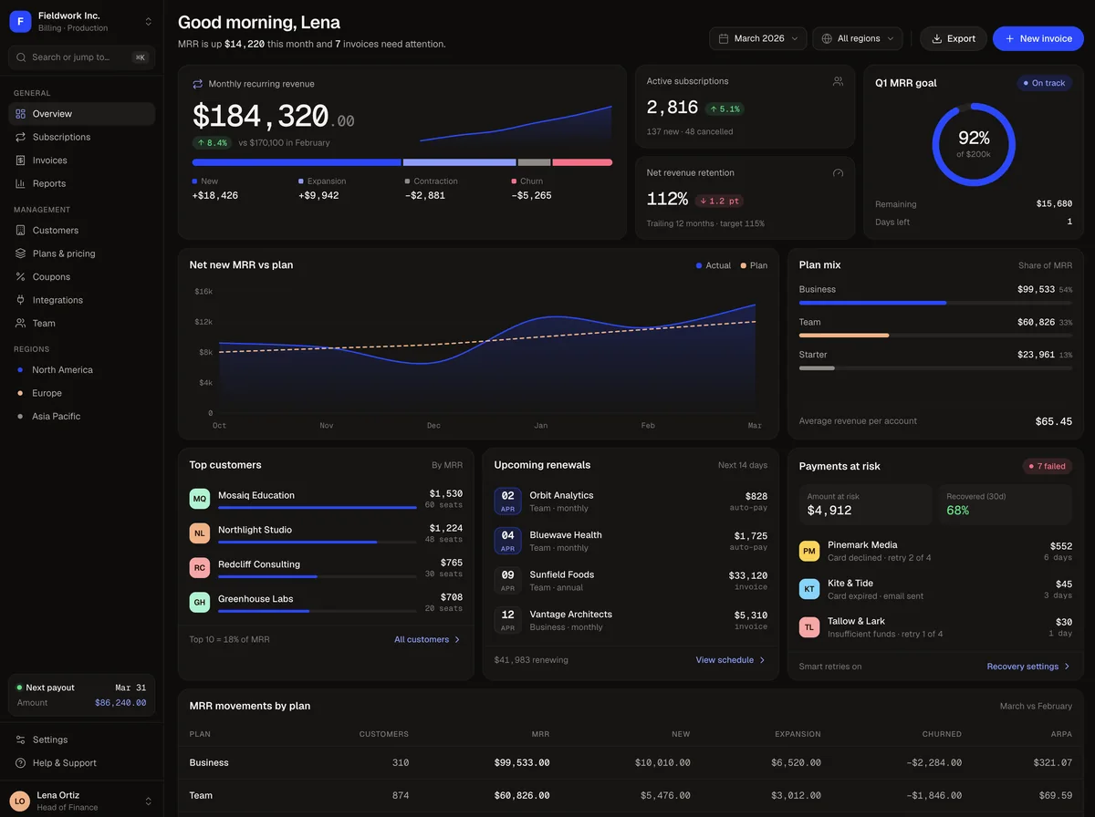Click the New invoice button
The image size is (1095, 817).
1038,38
